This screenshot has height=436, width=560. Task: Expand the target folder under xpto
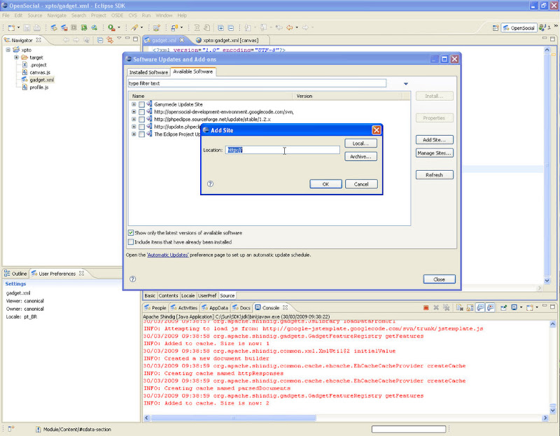16,57
